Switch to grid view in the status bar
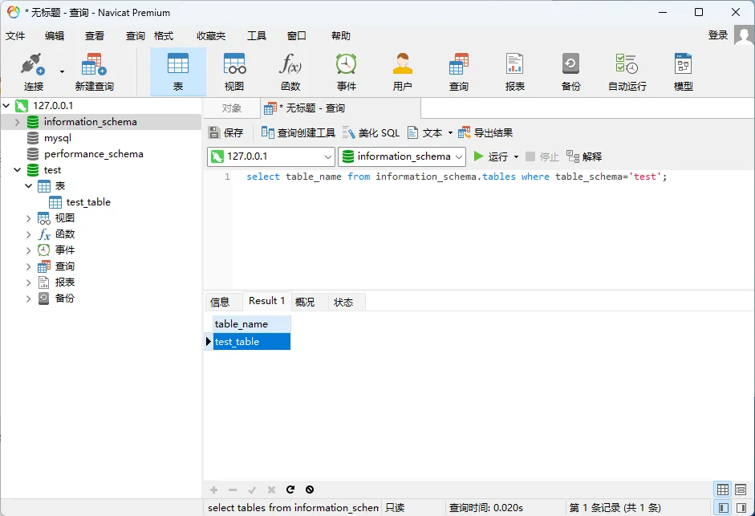Image resolution: width=755 pixels, height=516 pixels. pos(723,490)
